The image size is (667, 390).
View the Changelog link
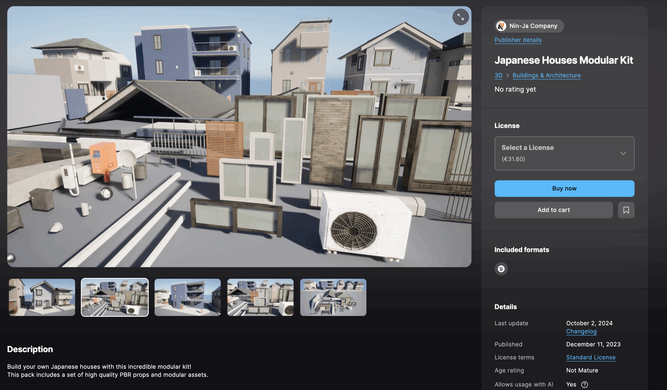581,331
